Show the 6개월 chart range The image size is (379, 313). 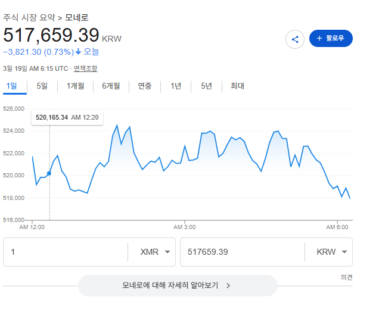pyautogui.click(x=111, y=86)
